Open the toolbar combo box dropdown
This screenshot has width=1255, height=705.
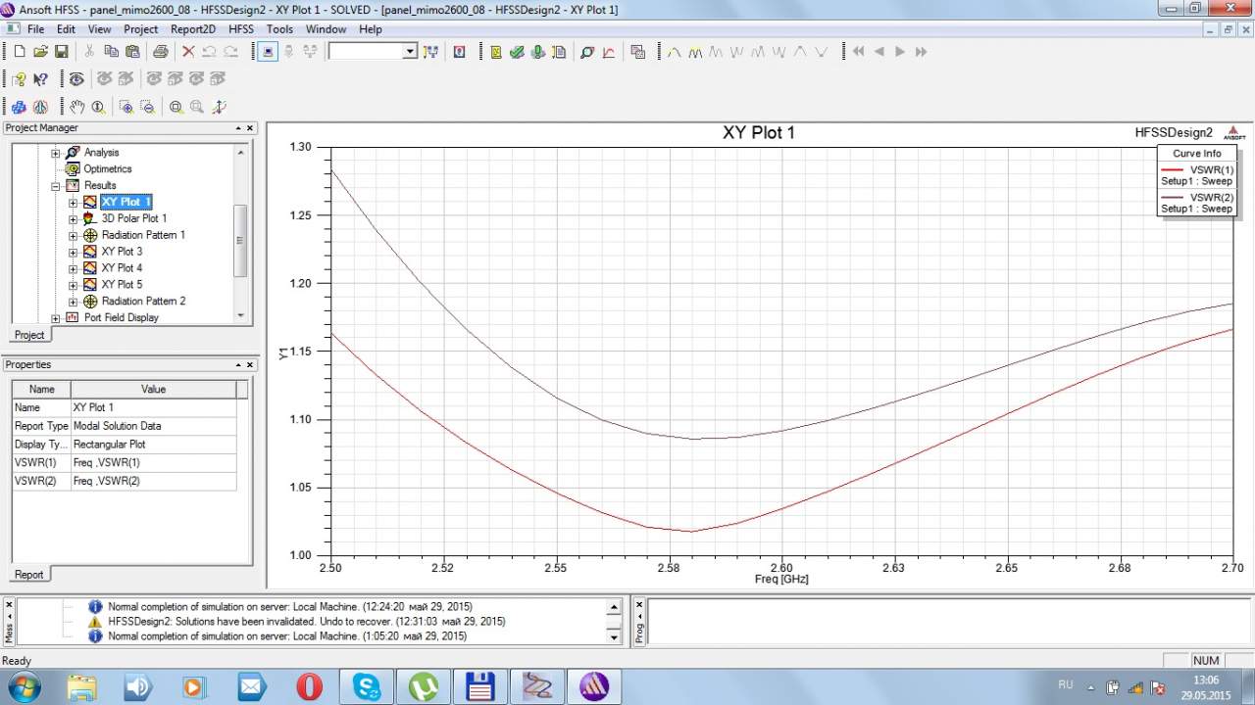(410, 52)
